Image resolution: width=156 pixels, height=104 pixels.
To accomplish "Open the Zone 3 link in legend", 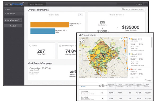I will click(135, 69).
